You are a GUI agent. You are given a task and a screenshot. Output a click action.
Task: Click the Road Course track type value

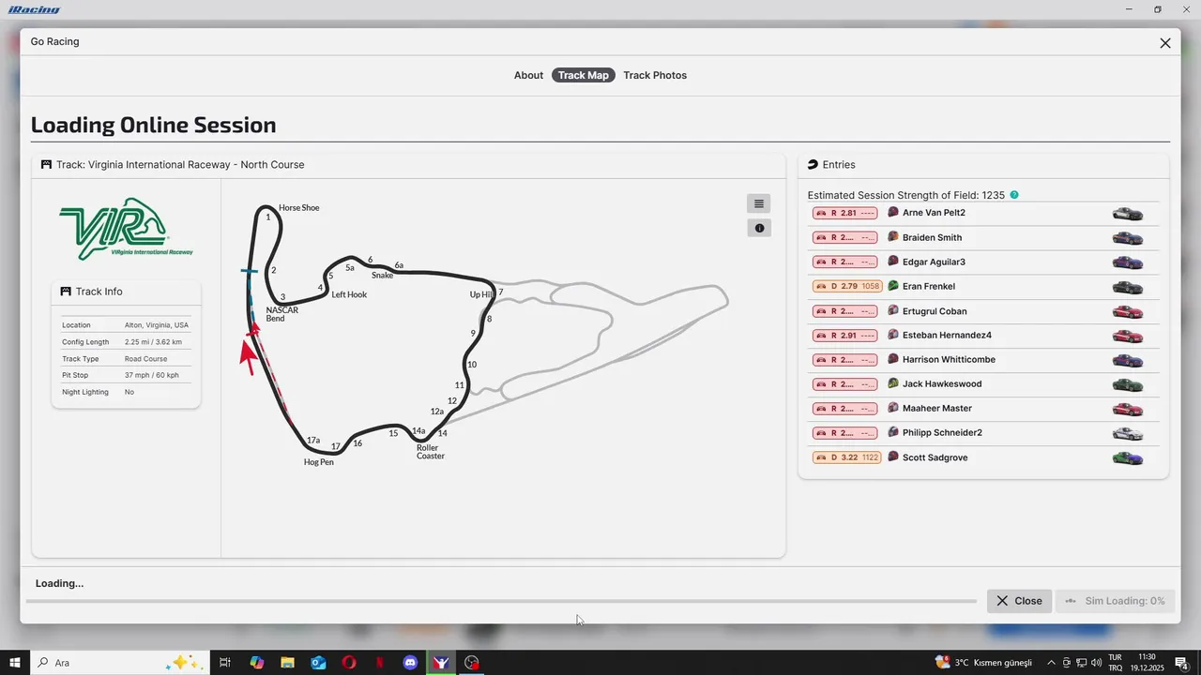tap(146, 359)
